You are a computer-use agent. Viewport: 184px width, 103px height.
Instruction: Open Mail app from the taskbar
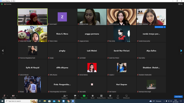point(54,101)
